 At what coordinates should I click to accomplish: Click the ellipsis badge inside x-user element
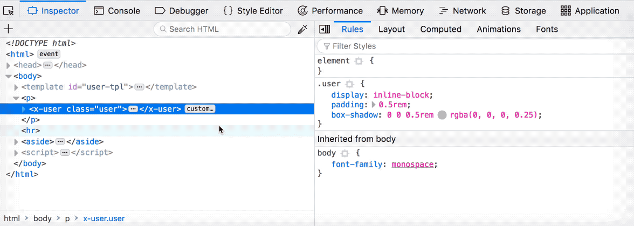[x=133, y=109]
